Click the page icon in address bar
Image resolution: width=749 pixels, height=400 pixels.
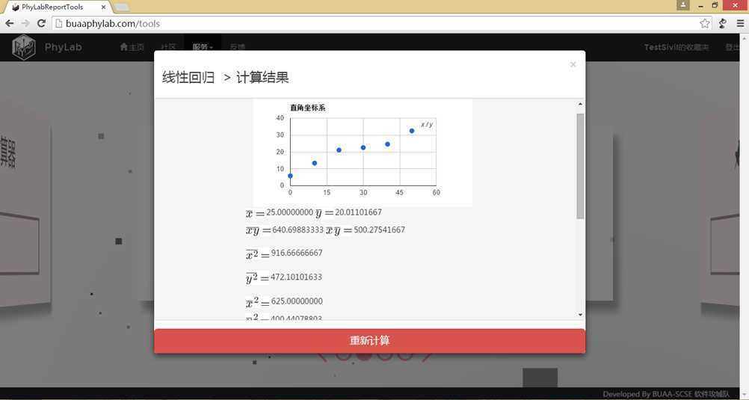pyautogui.click(x=59, y=23)
